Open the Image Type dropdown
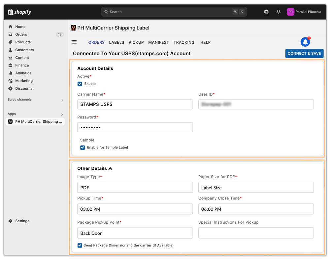The image size is (330, 259). click(x=135, y=188)
